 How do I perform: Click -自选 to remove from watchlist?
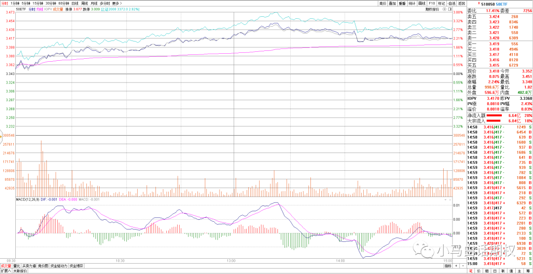pos(452,3)
